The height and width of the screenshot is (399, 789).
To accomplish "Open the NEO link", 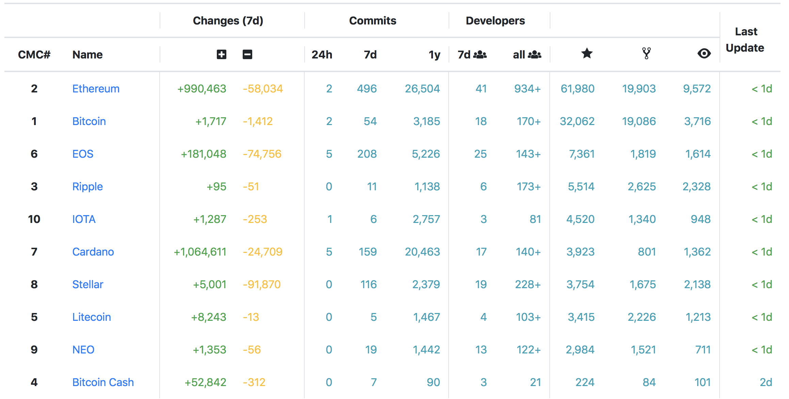I will pos(83,350).
